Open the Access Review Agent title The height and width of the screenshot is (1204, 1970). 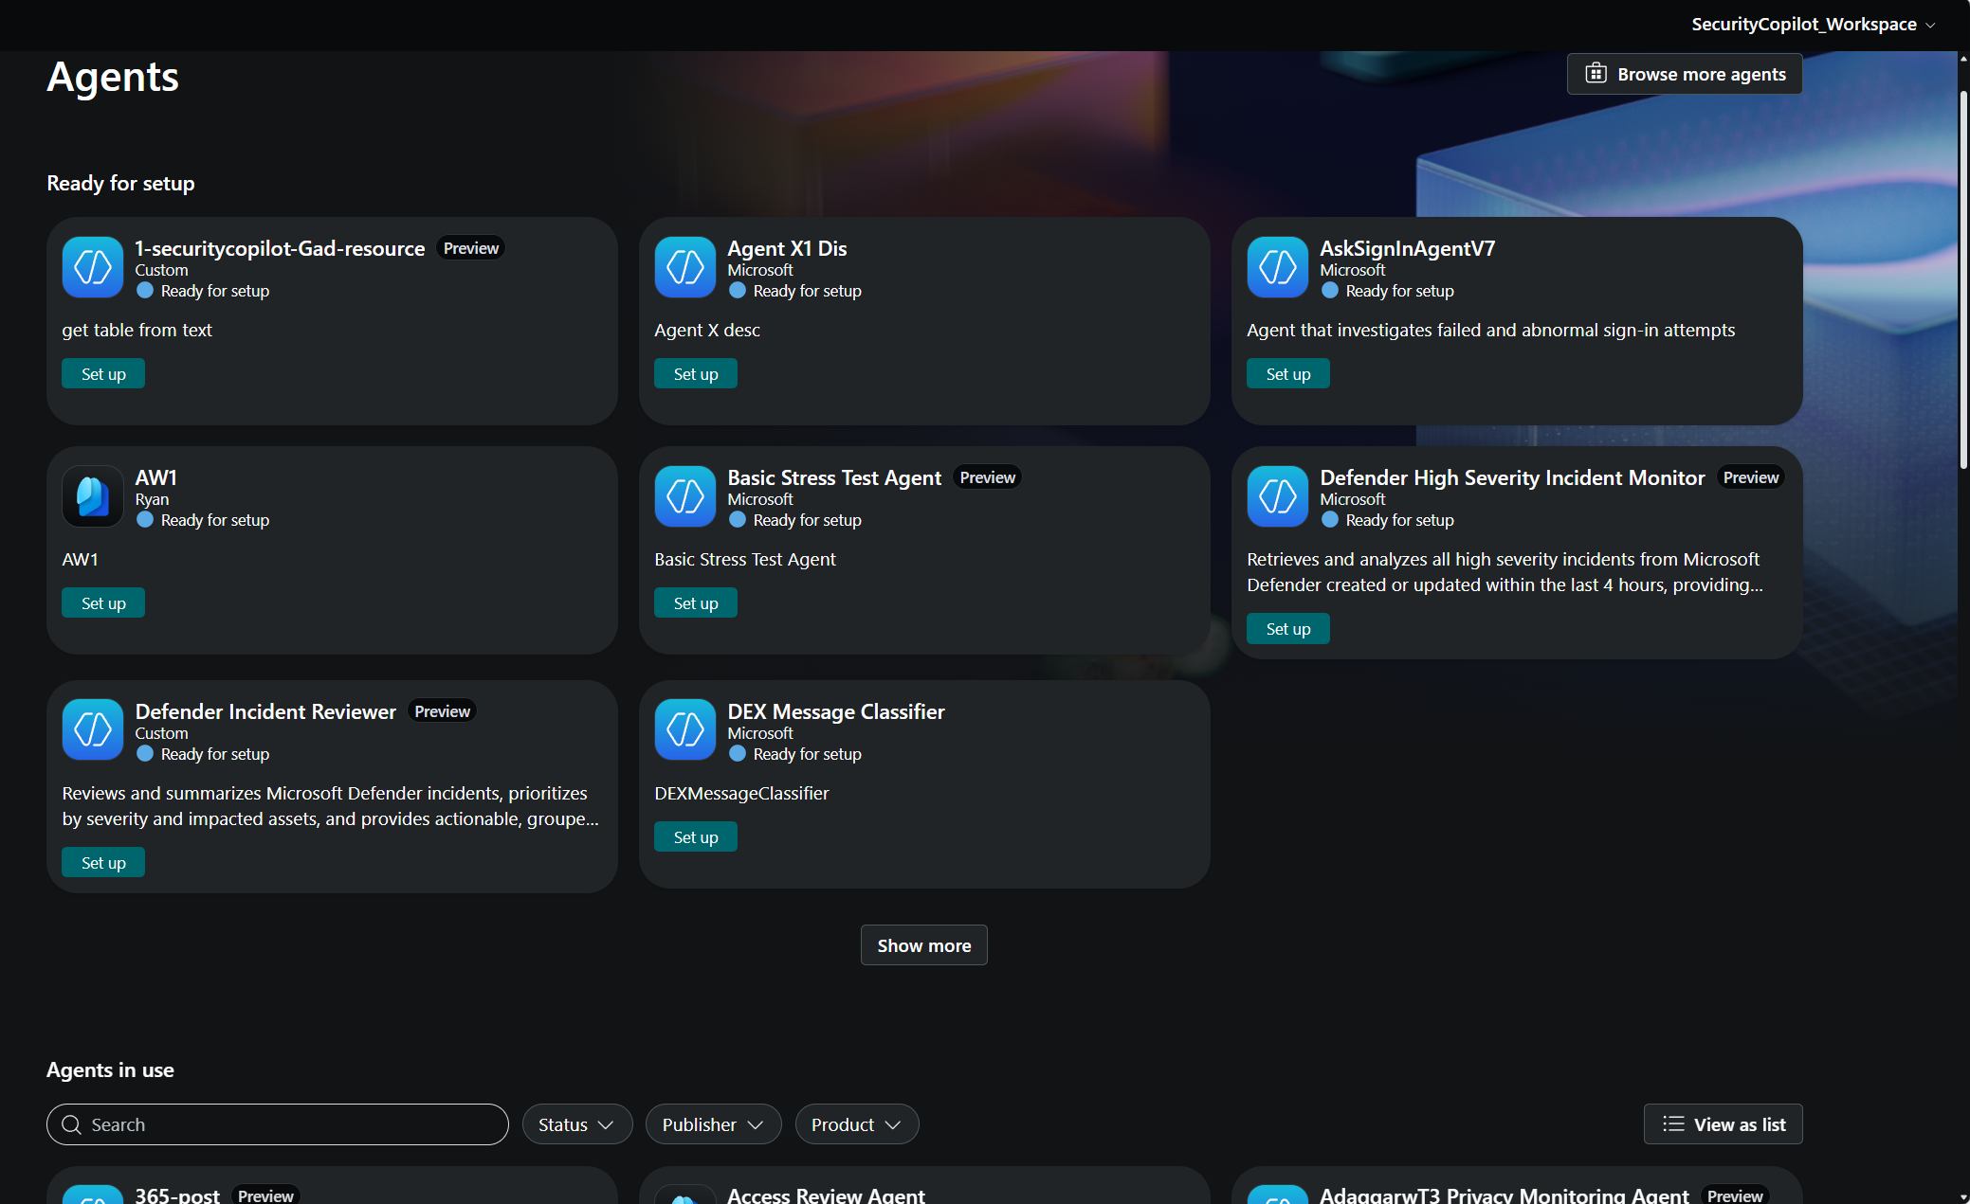826,1195
